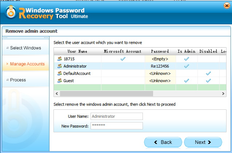Click Is Admin column header
This screenshot has width=232, height=153.
187,51
